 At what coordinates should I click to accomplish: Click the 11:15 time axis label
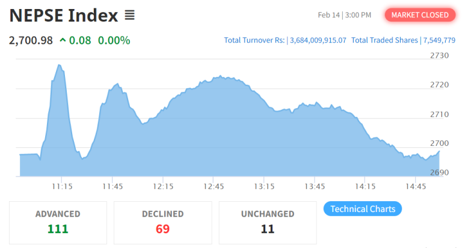61,187
